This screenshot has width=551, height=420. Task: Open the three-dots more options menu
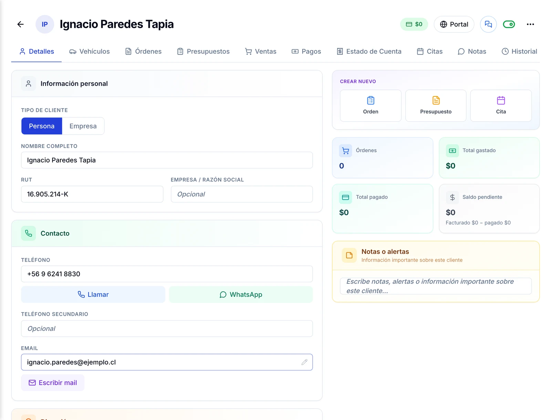pyautogui.click(x=530, y=24)
